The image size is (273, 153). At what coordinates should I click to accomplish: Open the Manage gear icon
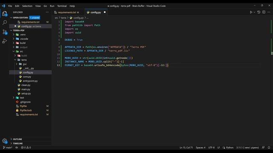[5, 141]
